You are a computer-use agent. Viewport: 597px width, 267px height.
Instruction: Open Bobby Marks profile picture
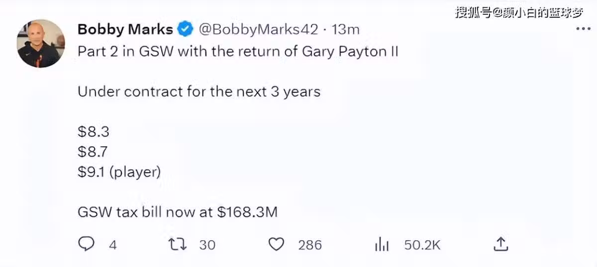tap(41, 44)
